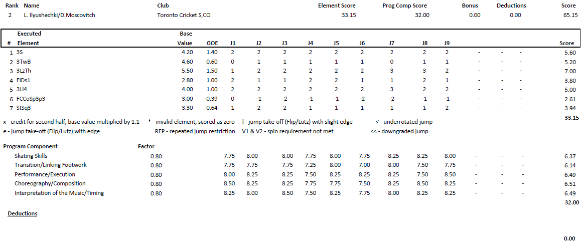The height and width of the screenshot is (243, 581).
Task: Click the Choreography/Composition label
Action: tap(50, 183)
